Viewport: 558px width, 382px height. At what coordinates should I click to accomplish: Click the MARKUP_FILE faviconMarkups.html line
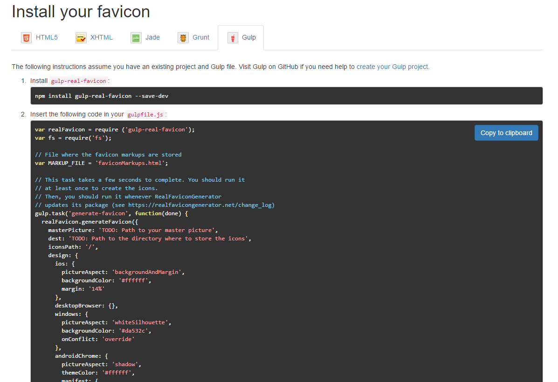(x=102, y=163)
